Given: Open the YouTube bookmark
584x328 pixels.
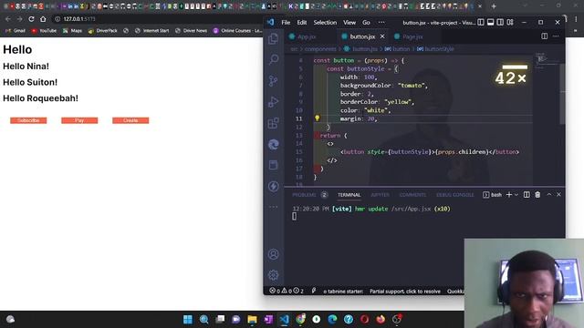Looking at the screenshot, I should 44,30.
